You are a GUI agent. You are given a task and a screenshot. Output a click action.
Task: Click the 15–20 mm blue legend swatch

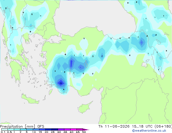pos(42,129)
